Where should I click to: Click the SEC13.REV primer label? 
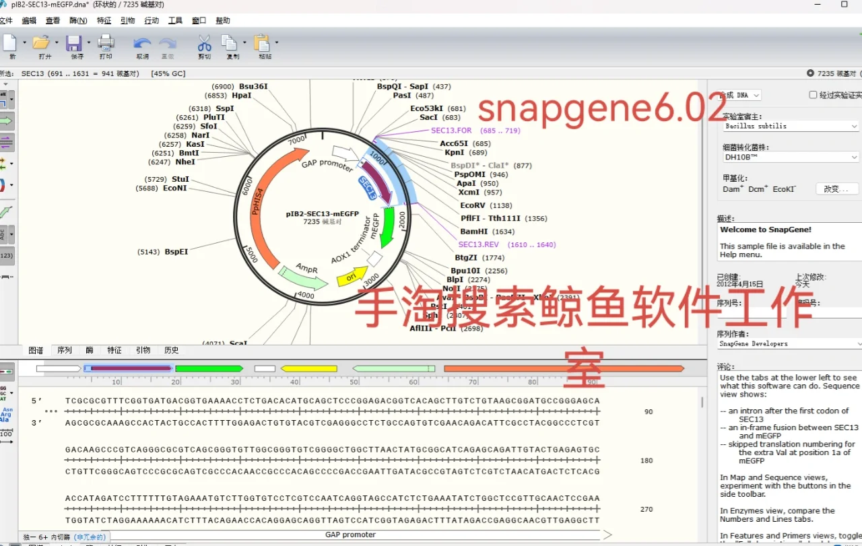click(479, 245)
